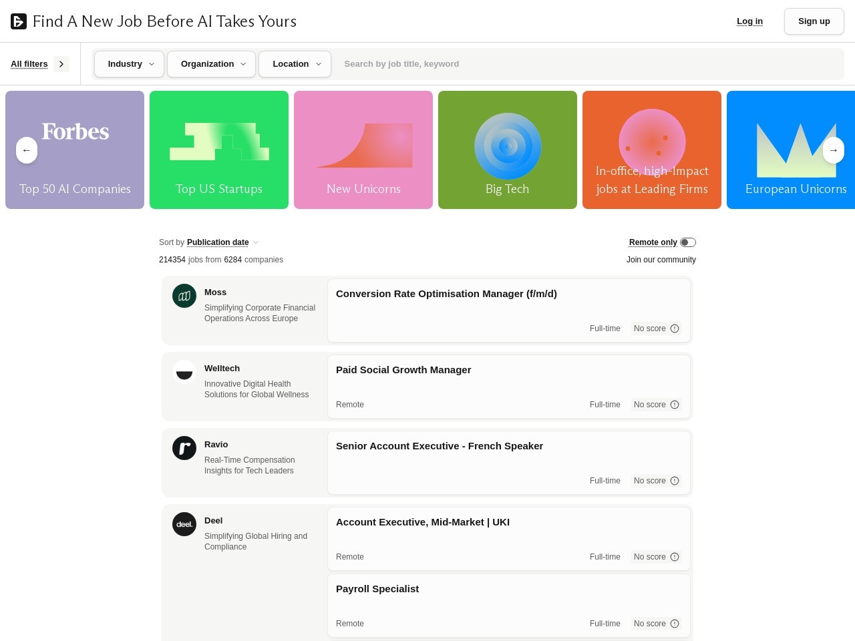Click info icon for Paid Social Growth Manager score
The image size is (855, 641).
coord(675,405)
